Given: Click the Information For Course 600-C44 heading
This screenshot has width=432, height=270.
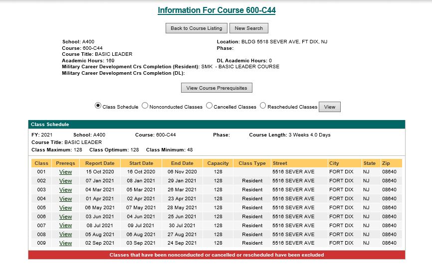Looking at the screenshot, I should pyautogui.click(x=216, y=10).
